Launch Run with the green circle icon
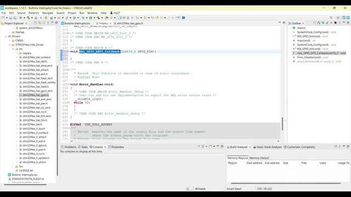 [x=90, y=18]
